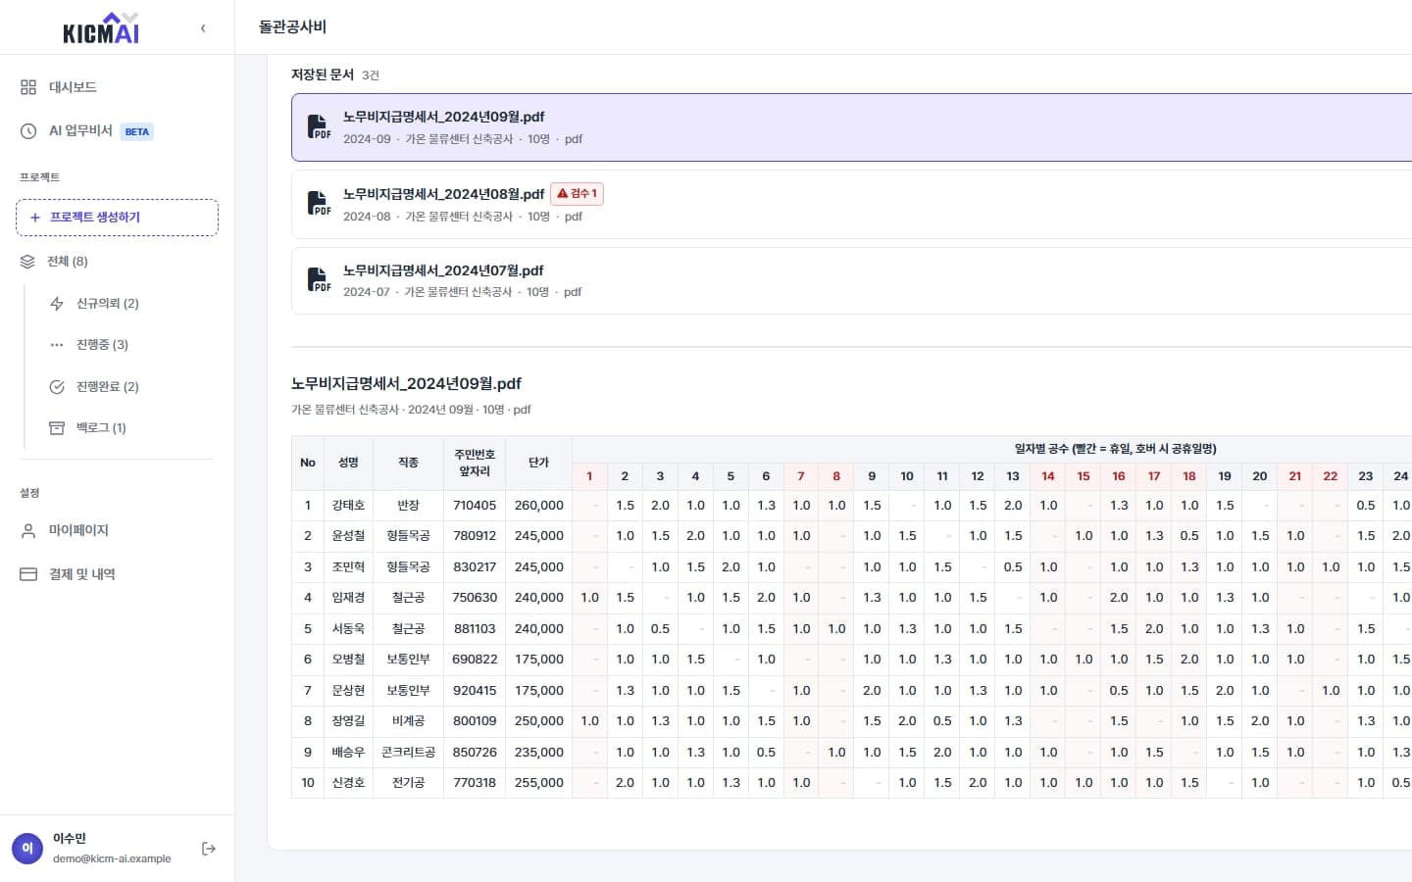The width and height of the screenshot is (1412, 882).
Task: Click the logout icon next to 이수민
Action: 208,849
